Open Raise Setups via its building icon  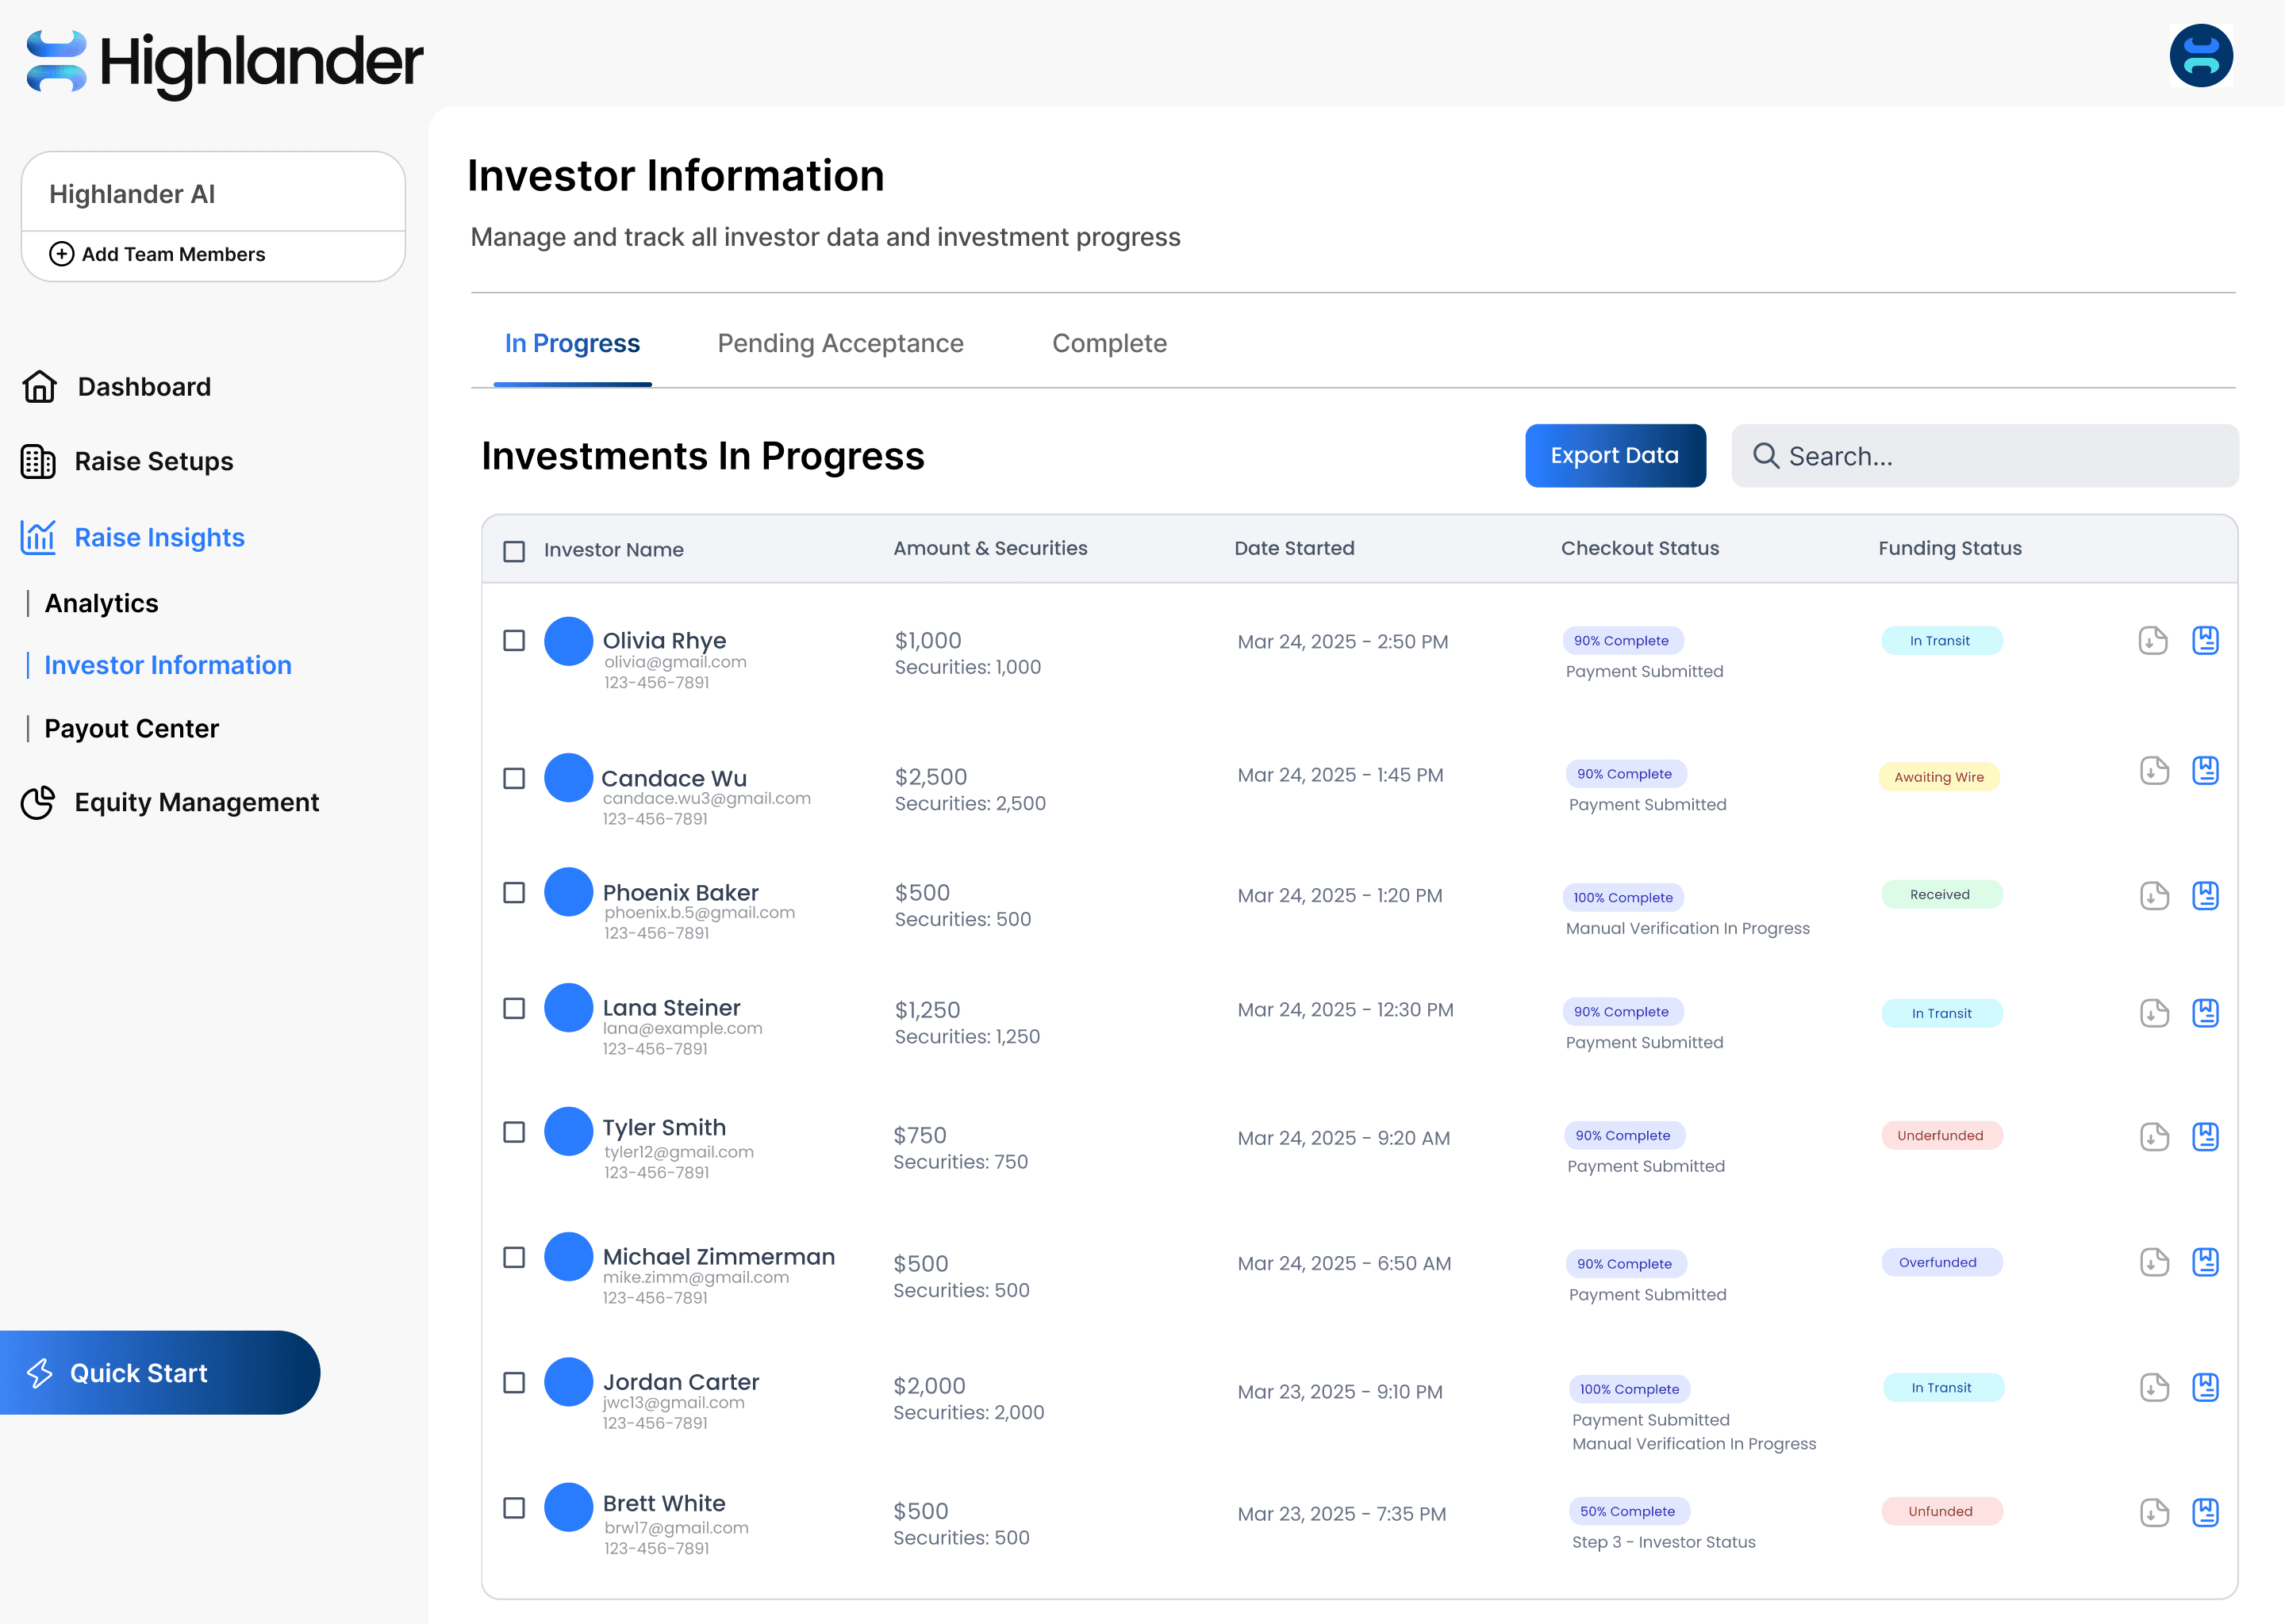coord(38,461)
